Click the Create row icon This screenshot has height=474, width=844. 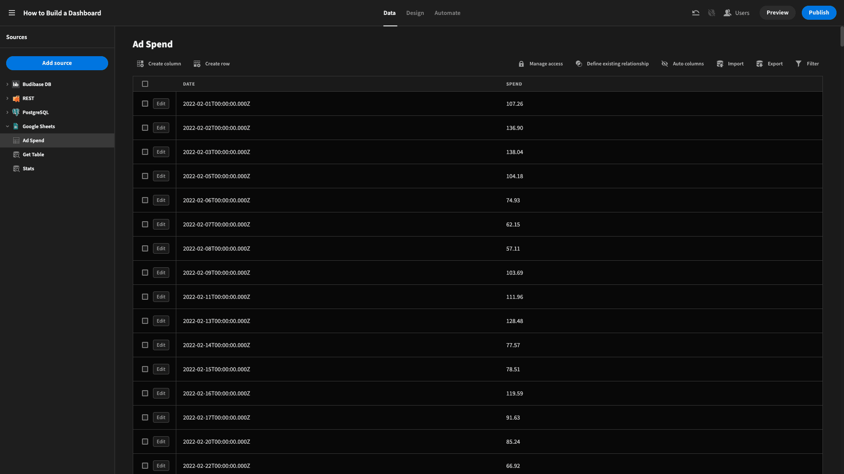(197, 64)
